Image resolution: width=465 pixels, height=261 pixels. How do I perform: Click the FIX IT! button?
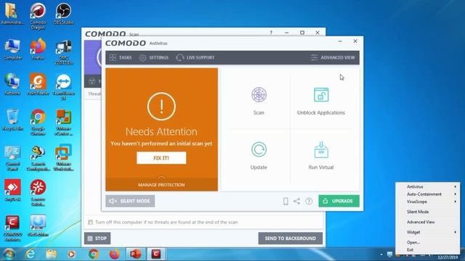161,158
